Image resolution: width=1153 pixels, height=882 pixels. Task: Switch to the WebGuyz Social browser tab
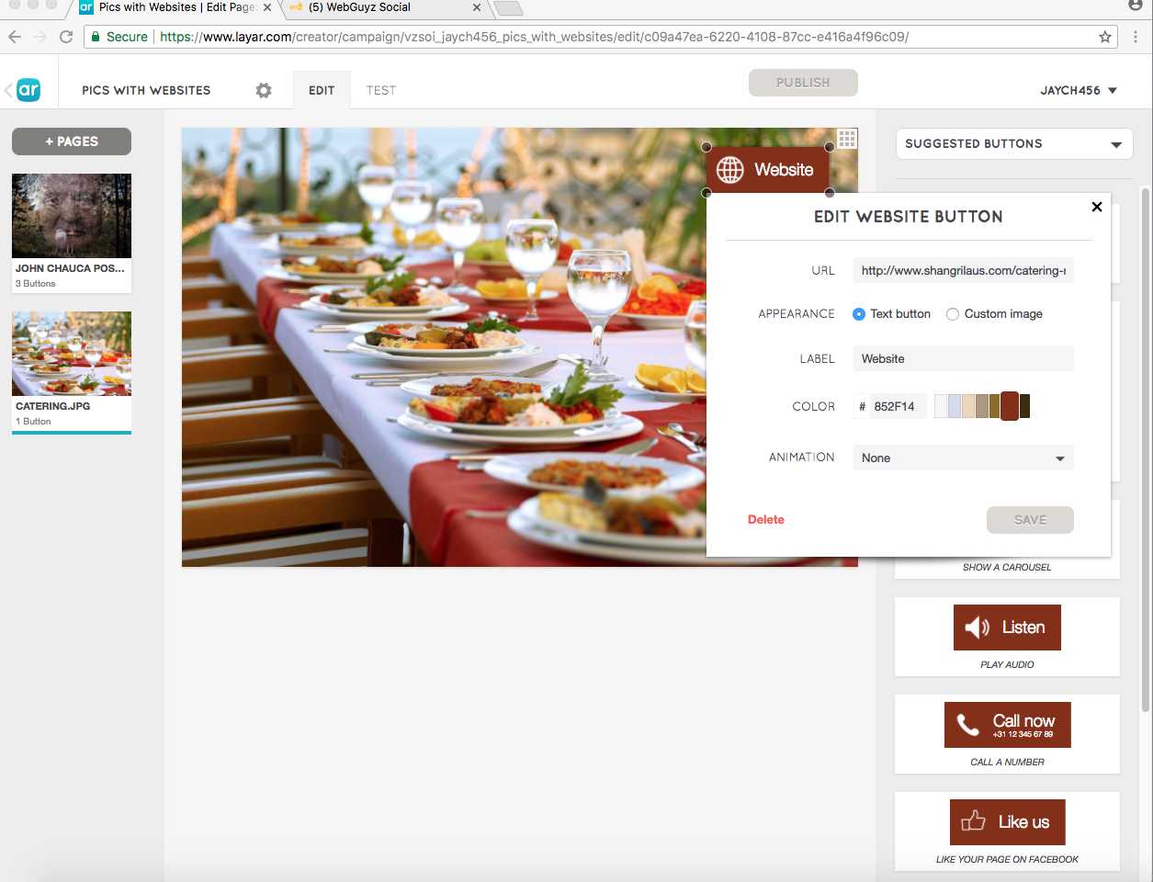(386, 8)
